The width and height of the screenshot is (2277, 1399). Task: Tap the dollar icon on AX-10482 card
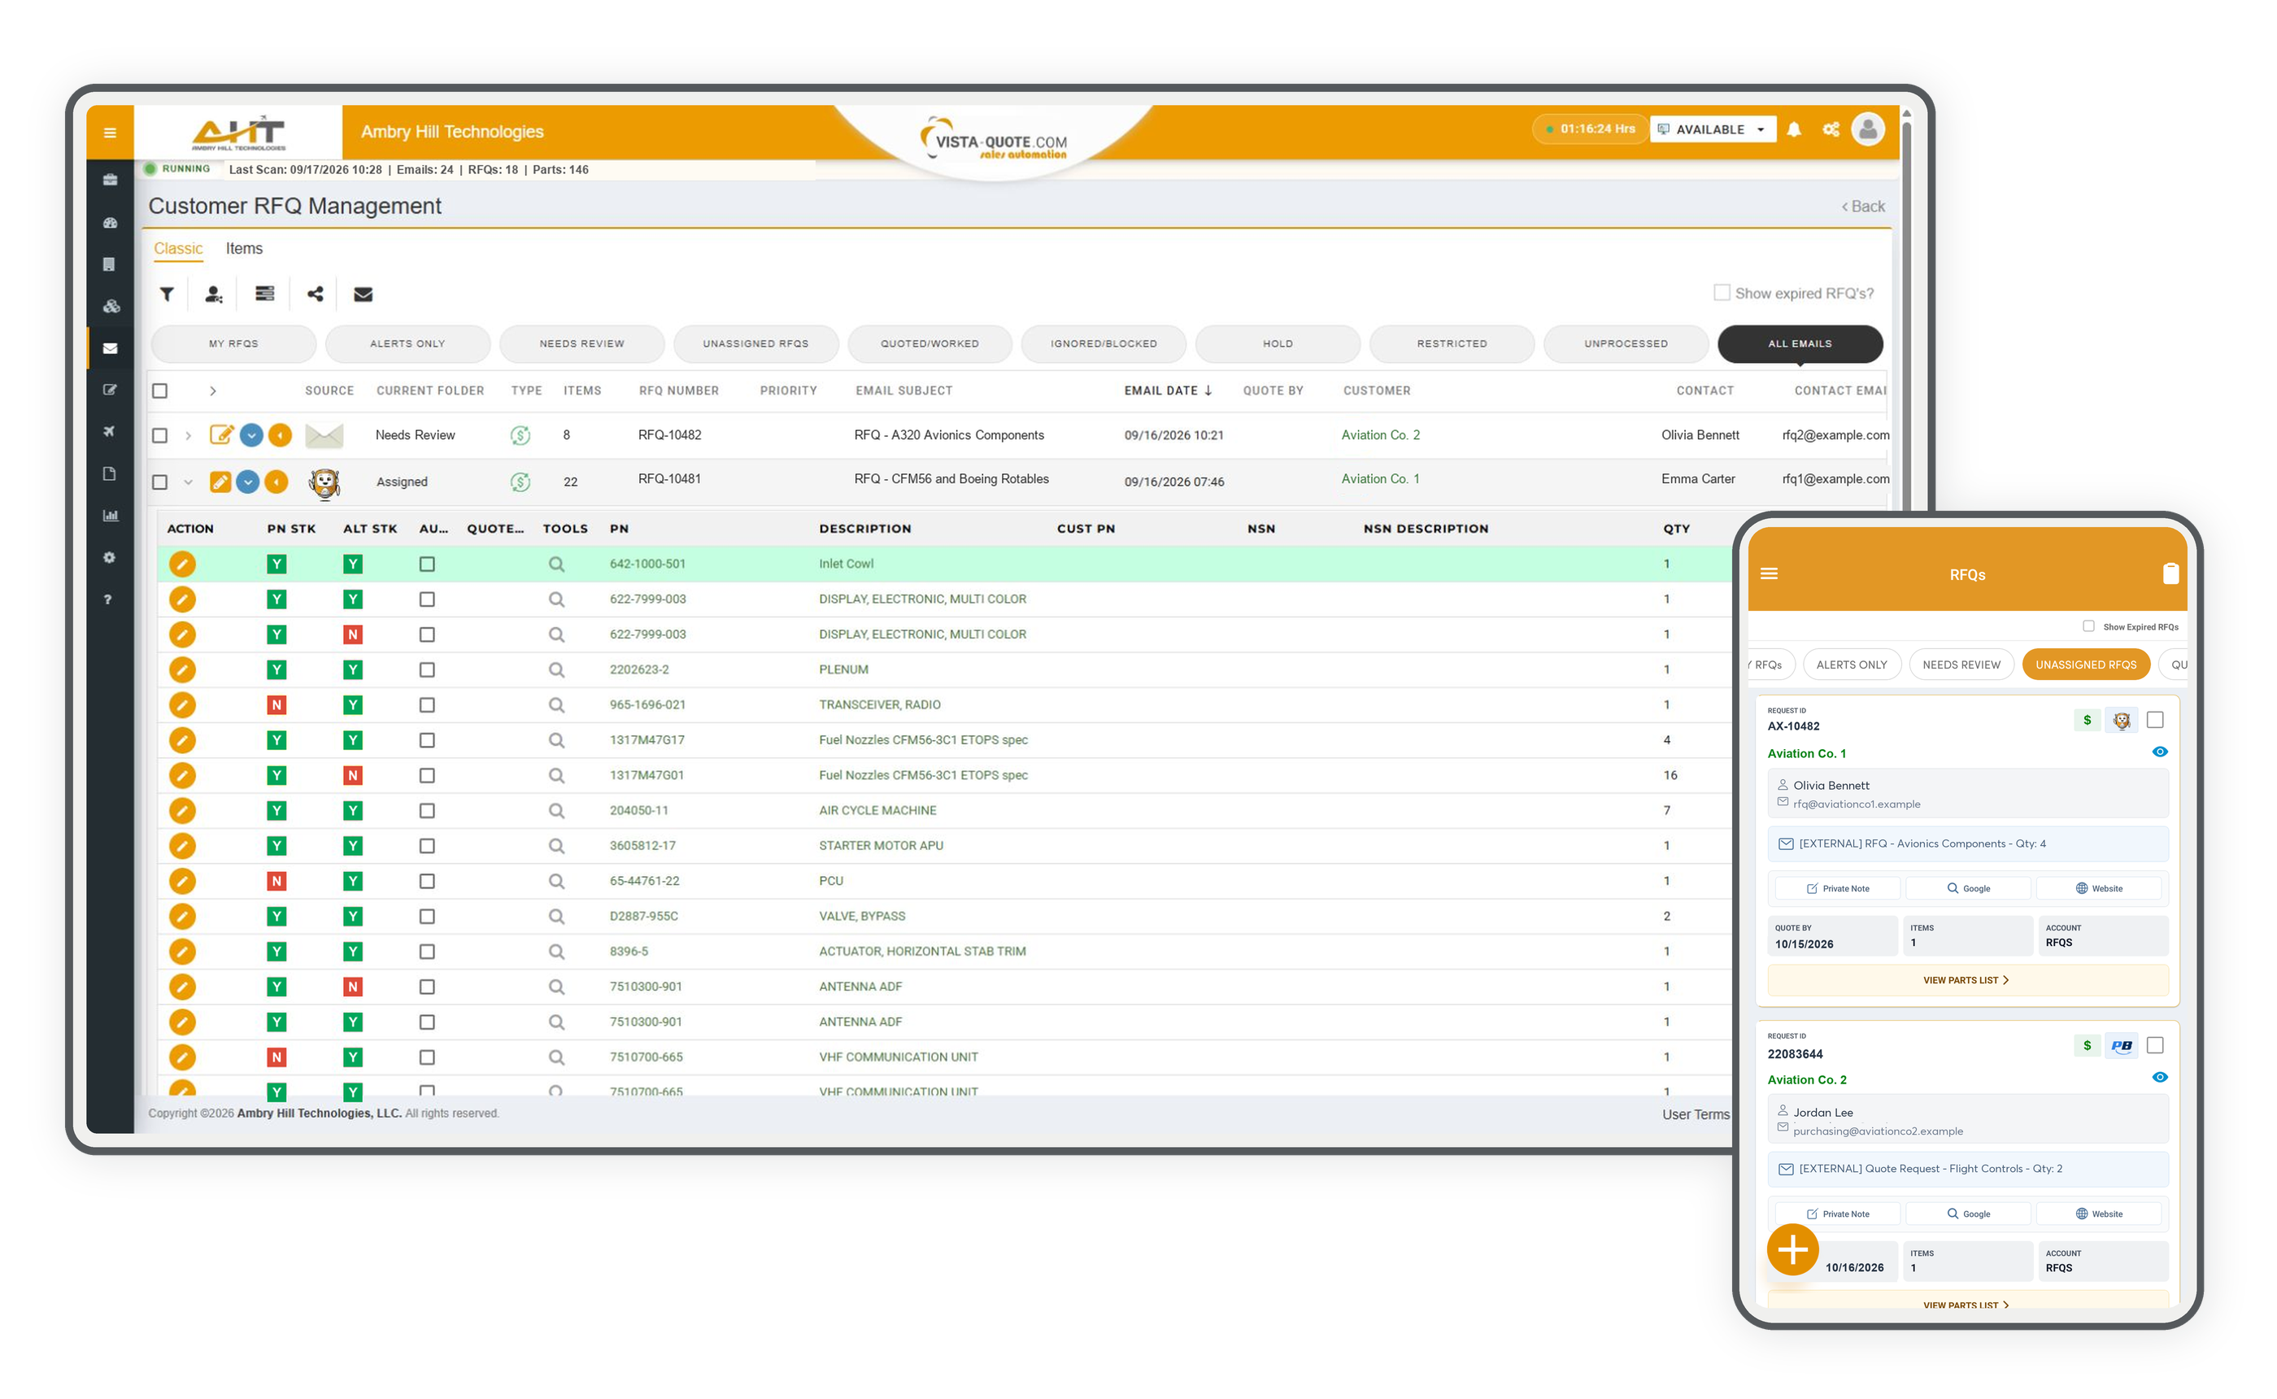point(2088,720)
